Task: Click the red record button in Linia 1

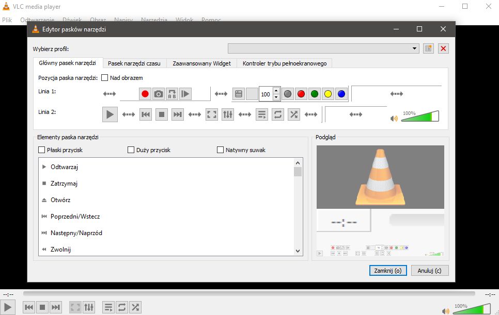Action: pyautogui.click(x=145, y=94)
